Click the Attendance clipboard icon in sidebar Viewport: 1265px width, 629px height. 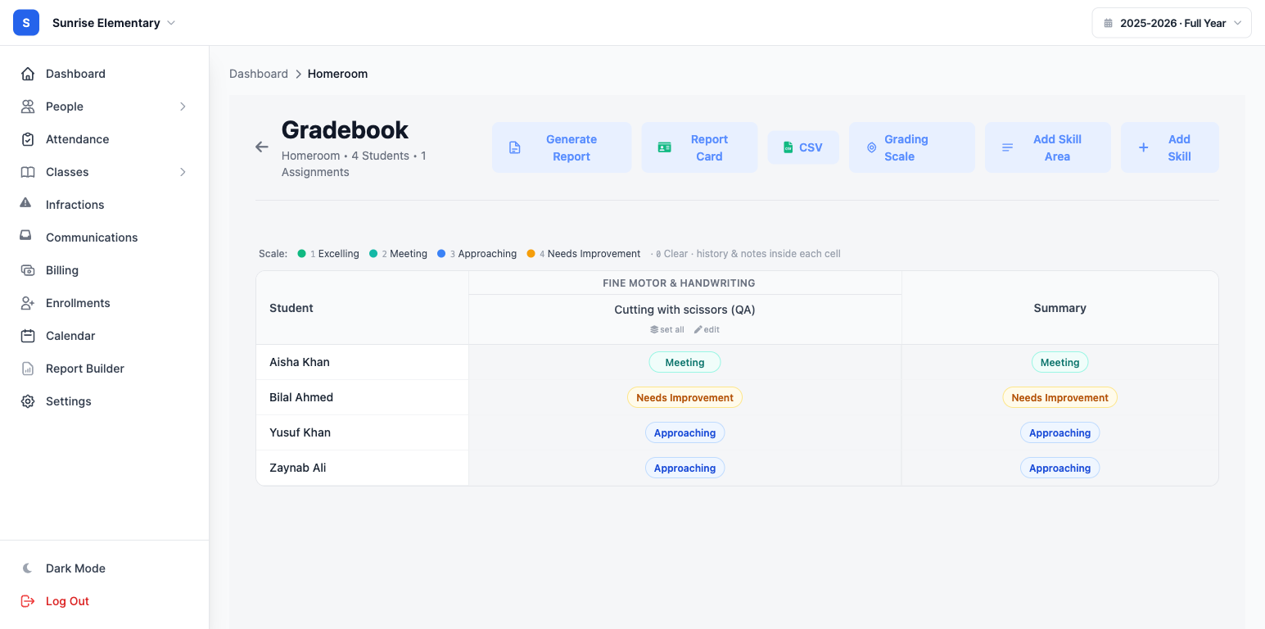point(28,139)
